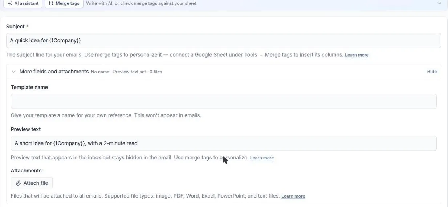Click Hide on More fields section
Viewport: 448px width, 207px height.
pyautogui.click(x=432, y=72)
